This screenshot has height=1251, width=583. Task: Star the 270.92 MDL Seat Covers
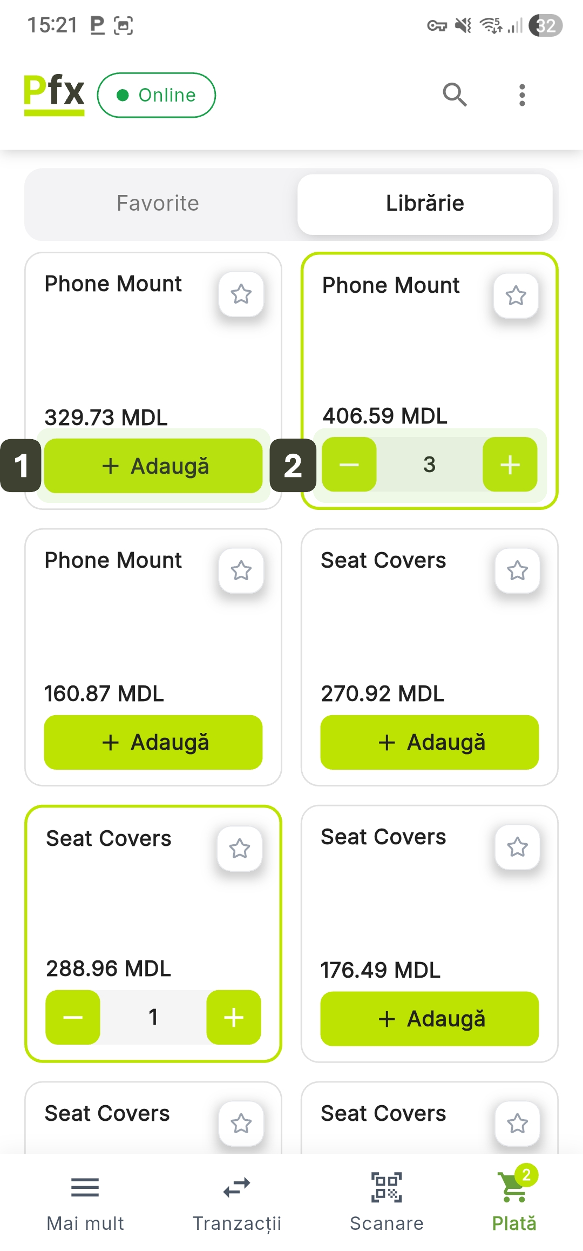(x=517, y=571)
